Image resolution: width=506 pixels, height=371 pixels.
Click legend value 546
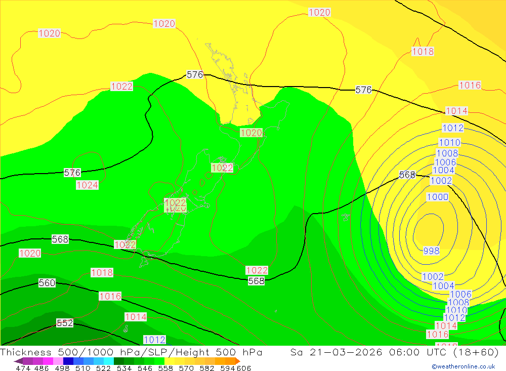click(145, 368)
